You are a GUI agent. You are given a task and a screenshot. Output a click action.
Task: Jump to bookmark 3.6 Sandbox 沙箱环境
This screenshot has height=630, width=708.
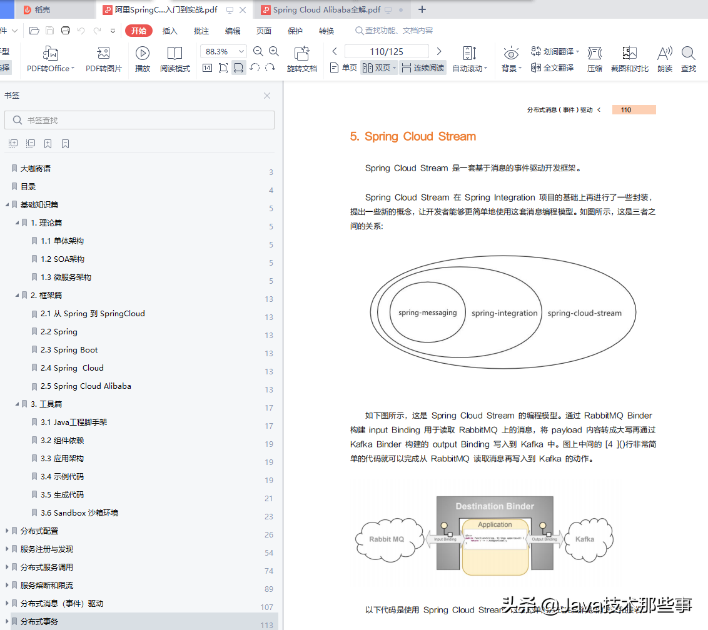(79, 512)
